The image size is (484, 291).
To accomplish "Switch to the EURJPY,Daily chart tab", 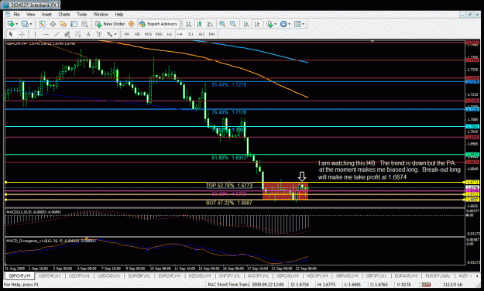I will tap(437, 276).
